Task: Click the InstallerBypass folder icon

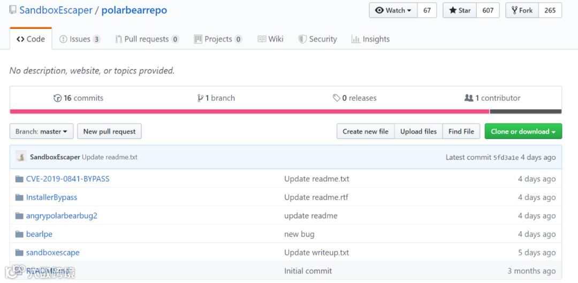Action: (19, 197)
